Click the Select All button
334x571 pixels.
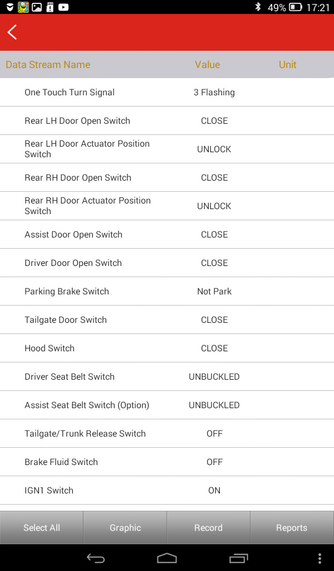coord(41,528)
